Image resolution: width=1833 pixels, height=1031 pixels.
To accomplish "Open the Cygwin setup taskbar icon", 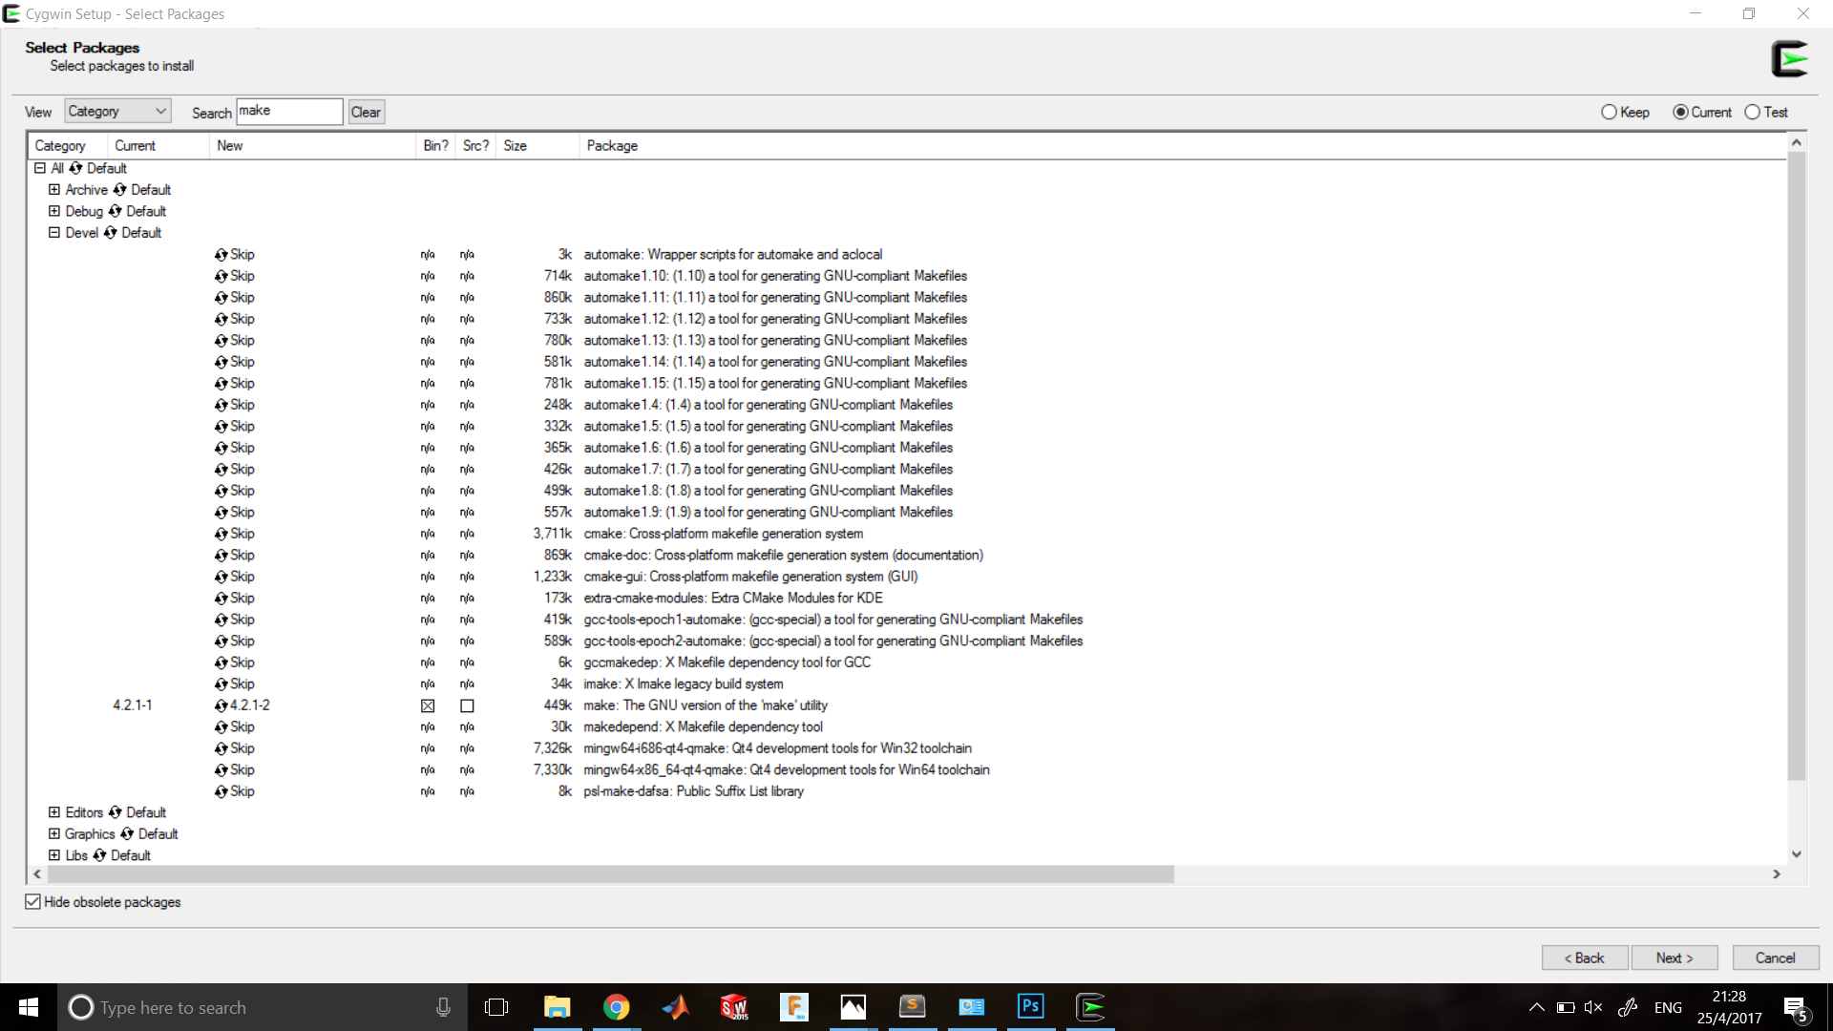I will point(1090,1007).
